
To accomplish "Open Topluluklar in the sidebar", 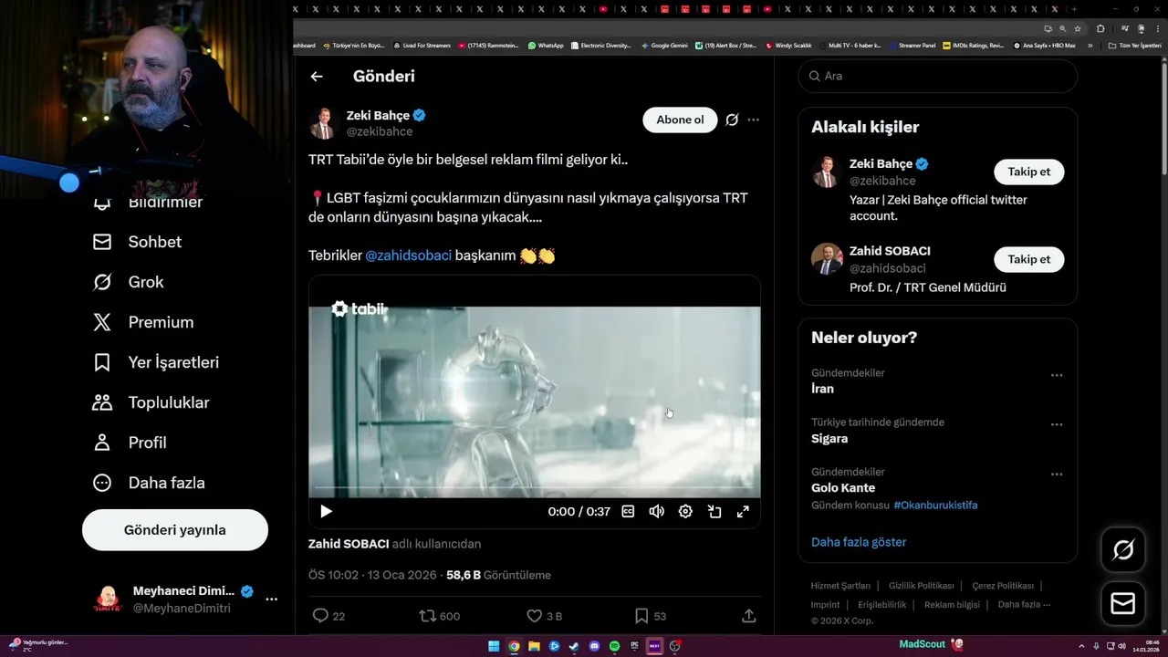I will pyautogui.click(x=151, y=402).
